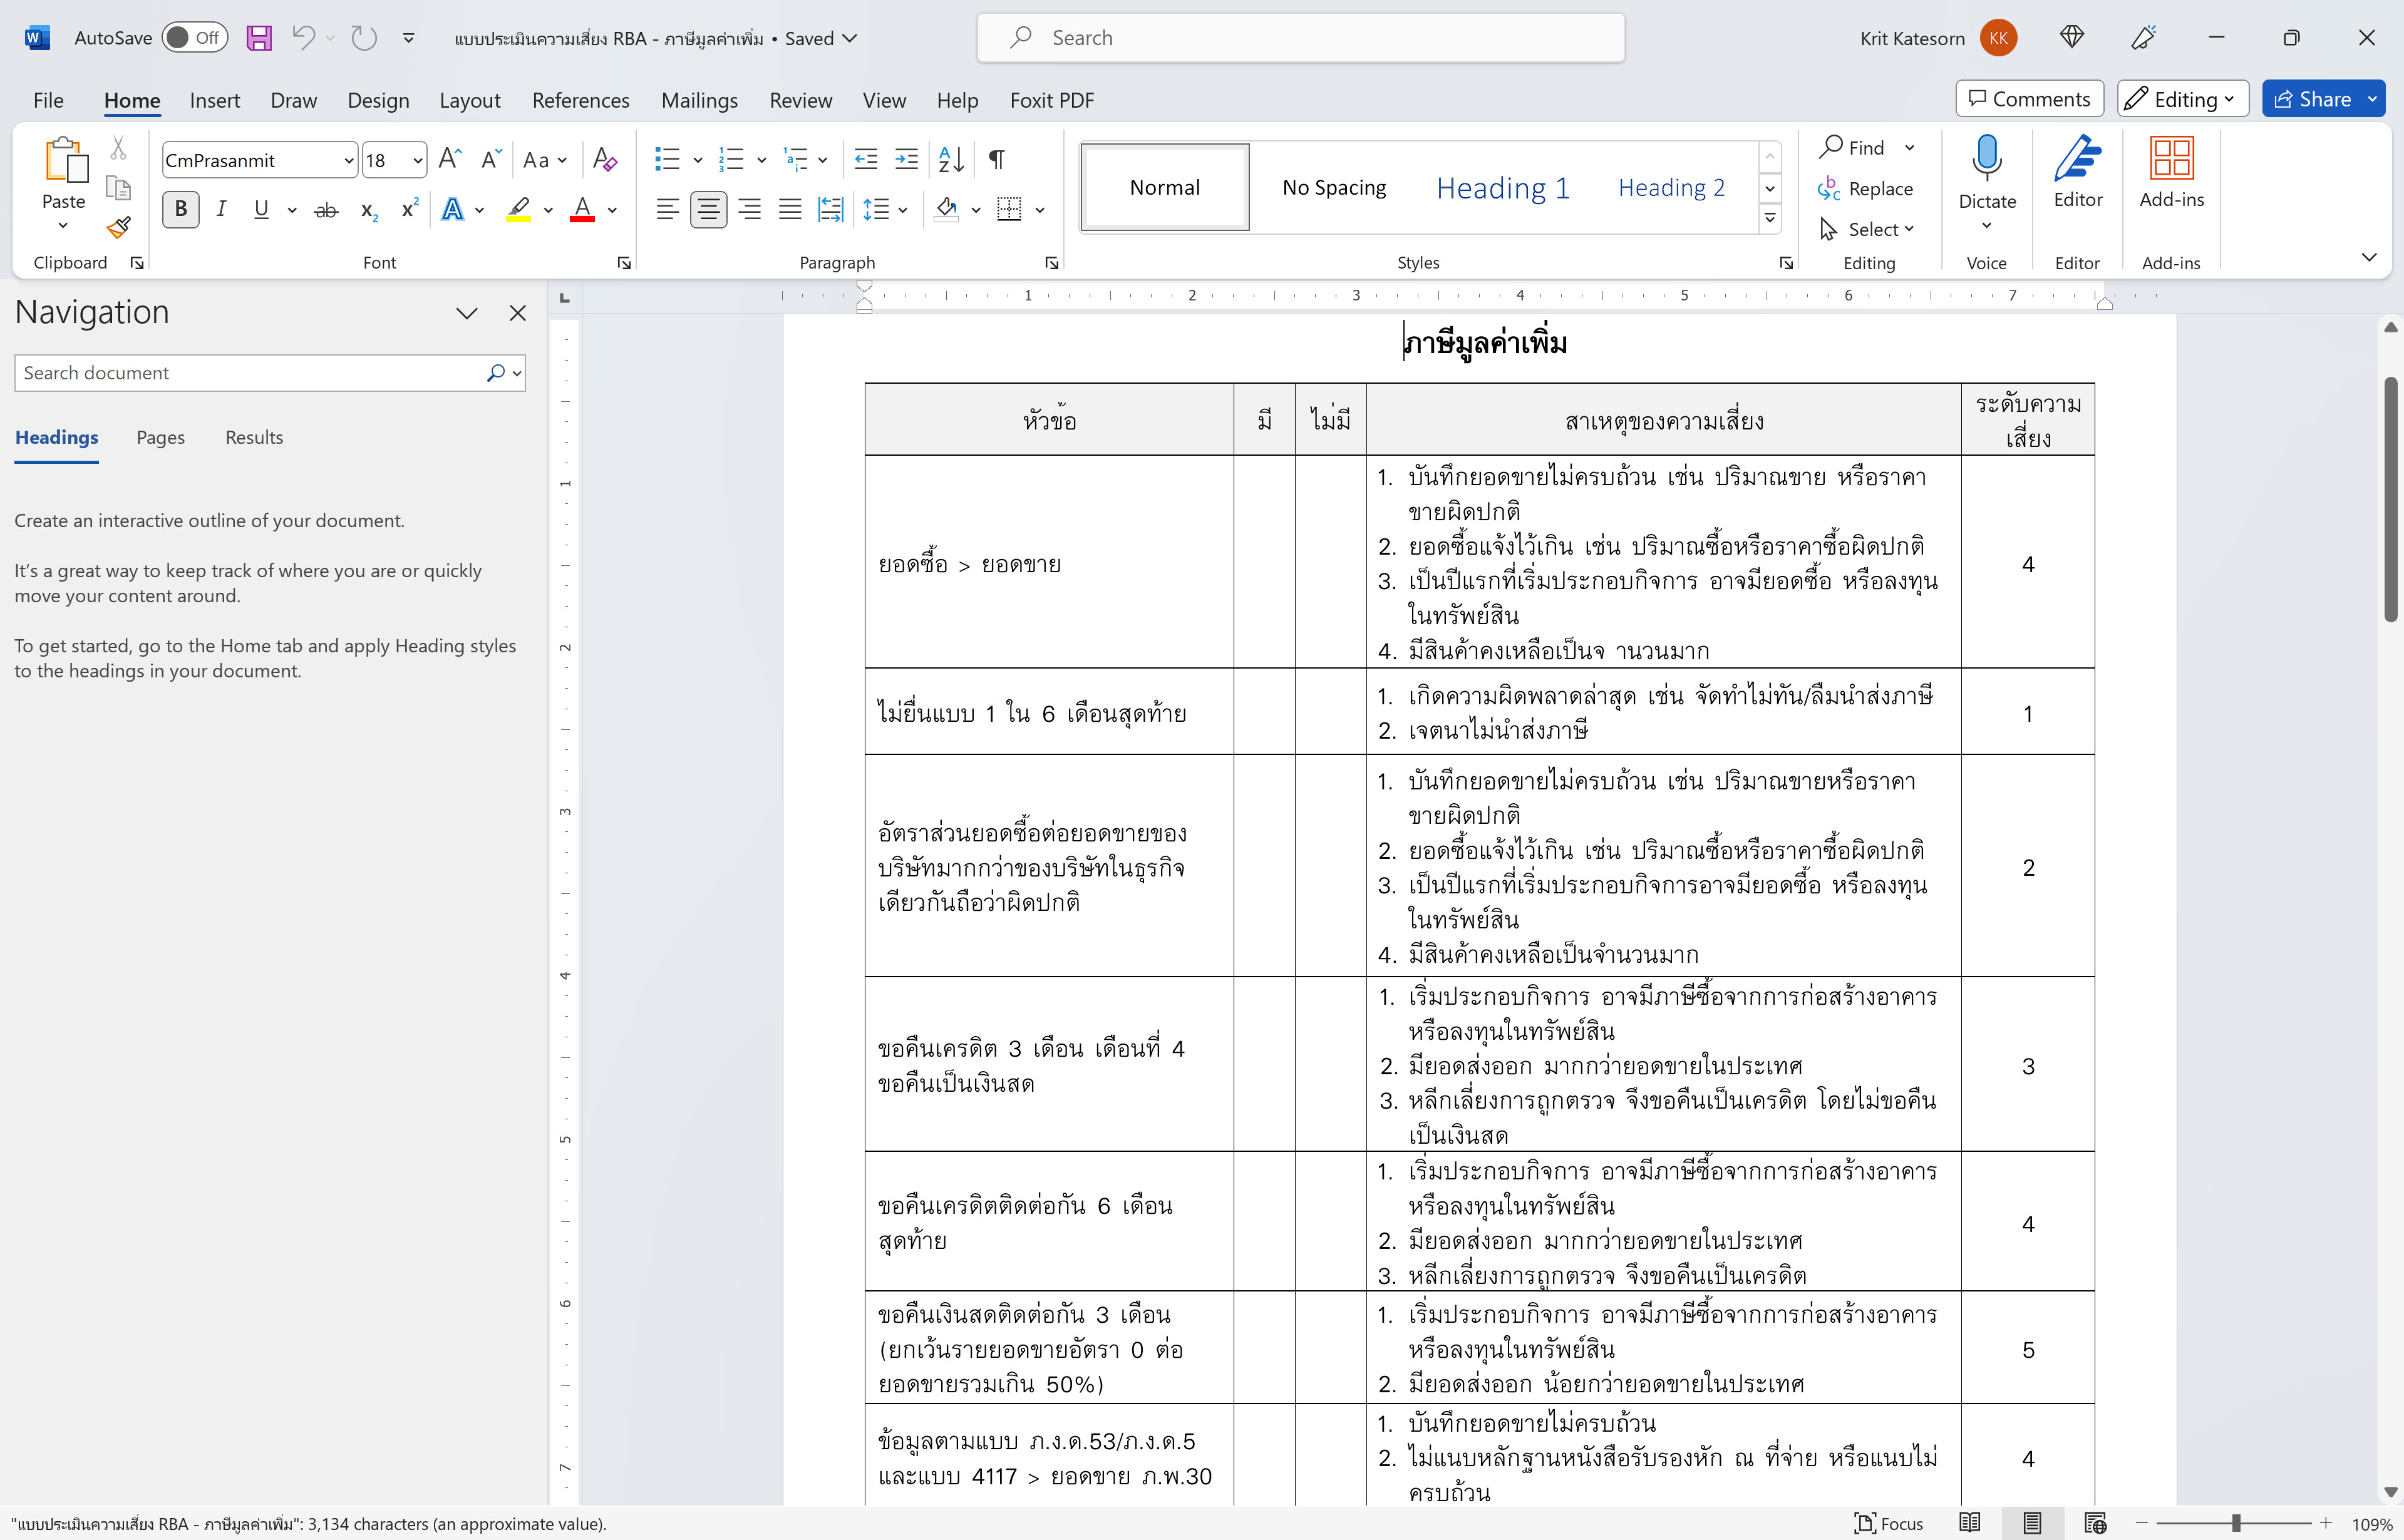Click the Save icon in title bar
The image size is (2404, 1540).
click(x=259, y=38)
